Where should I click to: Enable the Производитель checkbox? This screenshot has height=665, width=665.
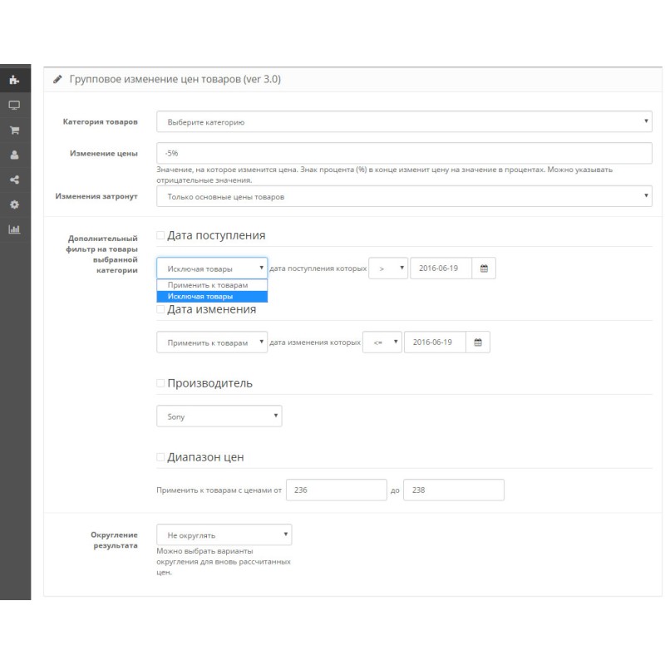(x=161, y=383)
